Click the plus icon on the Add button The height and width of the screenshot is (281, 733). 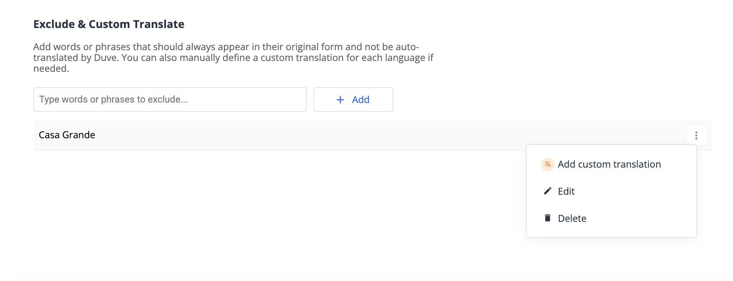pos(341,100)
